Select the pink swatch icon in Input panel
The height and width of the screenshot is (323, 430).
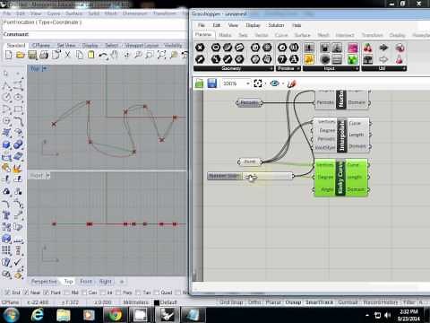point(353,48)
